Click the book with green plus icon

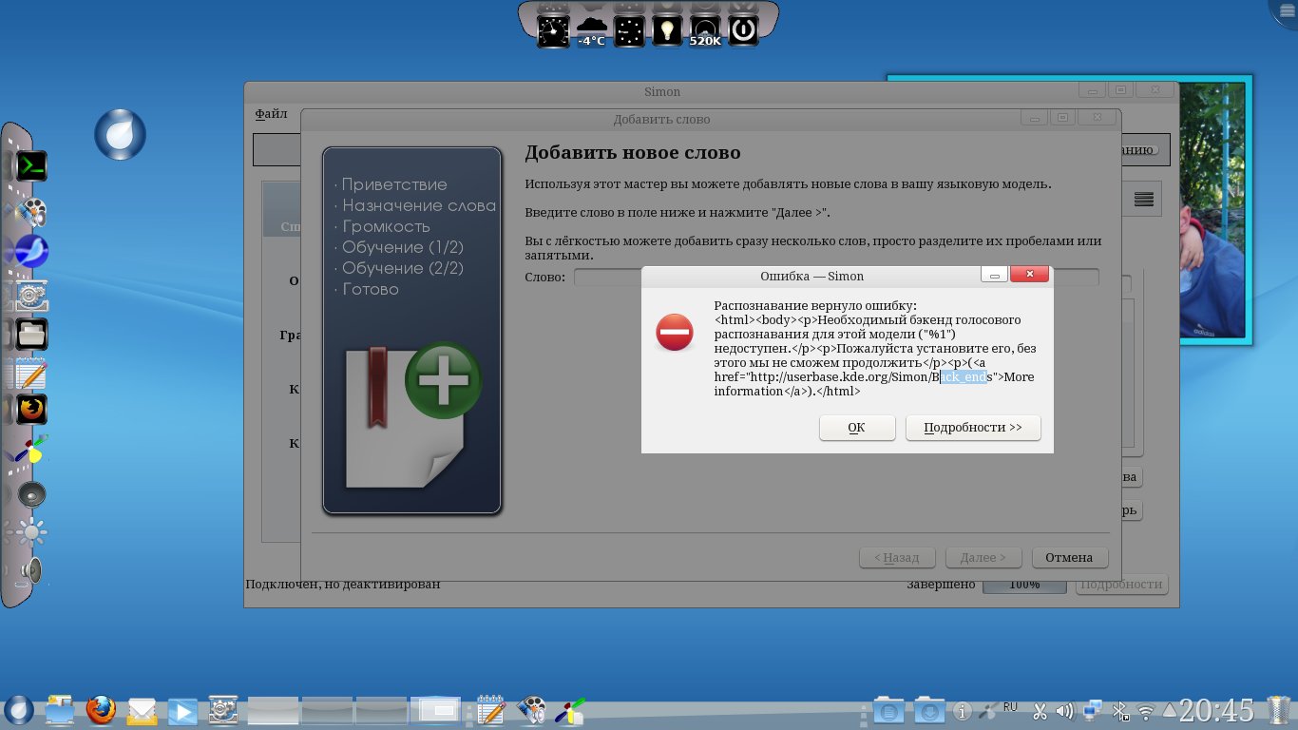coord(412,414)
